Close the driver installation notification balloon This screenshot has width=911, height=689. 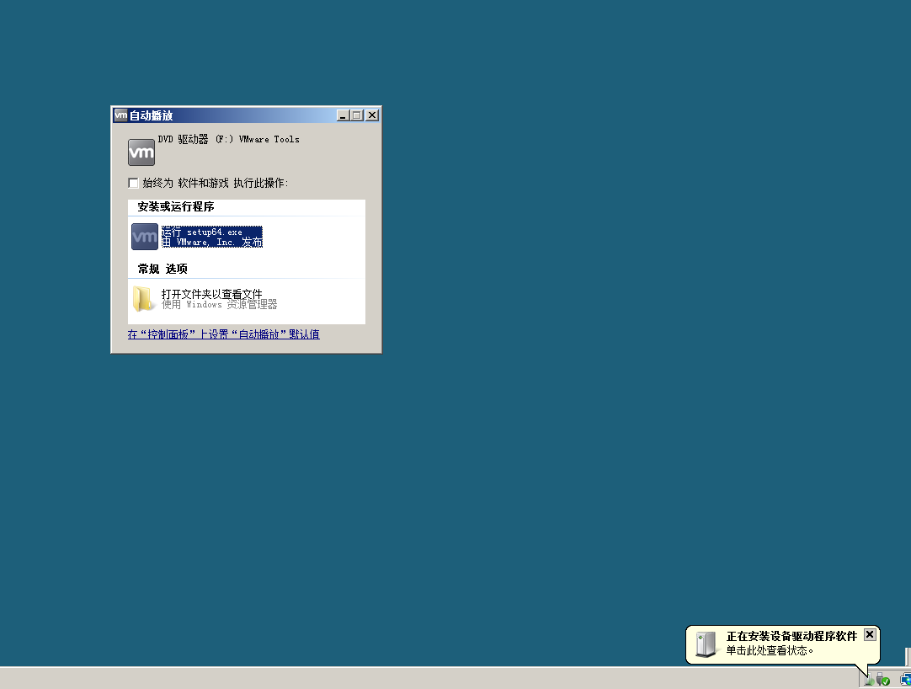869,634
